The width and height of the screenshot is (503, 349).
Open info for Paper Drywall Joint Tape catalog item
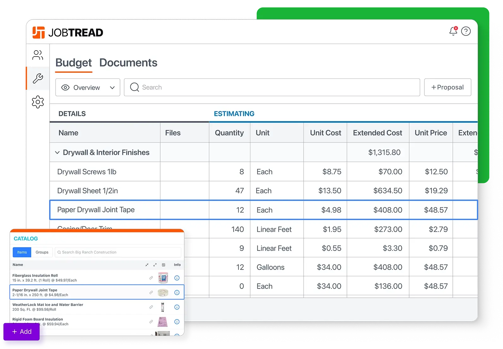(x=177, y=292)
